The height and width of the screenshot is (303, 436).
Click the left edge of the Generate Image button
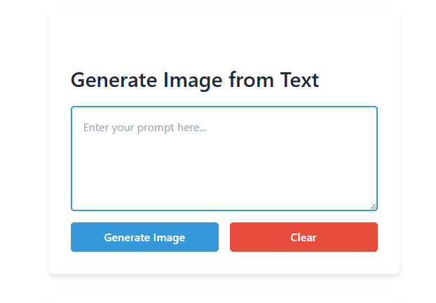click(x=75, y=237)
